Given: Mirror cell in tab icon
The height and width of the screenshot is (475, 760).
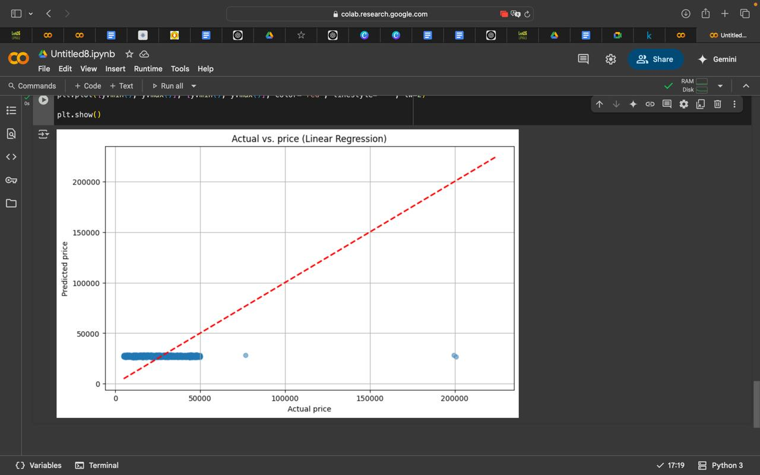Looking at the screenshot, I should [701, 104].
